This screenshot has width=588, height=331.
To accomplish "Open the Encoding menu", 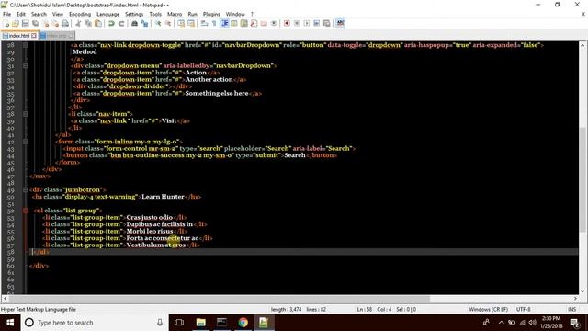I will (x=80, y=14).
